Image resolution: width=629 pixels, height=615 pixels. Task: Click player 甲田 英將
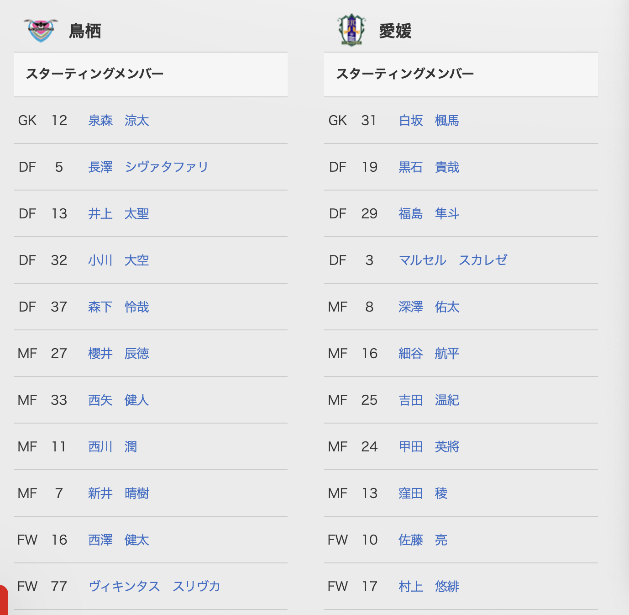[x=429, y=447]
